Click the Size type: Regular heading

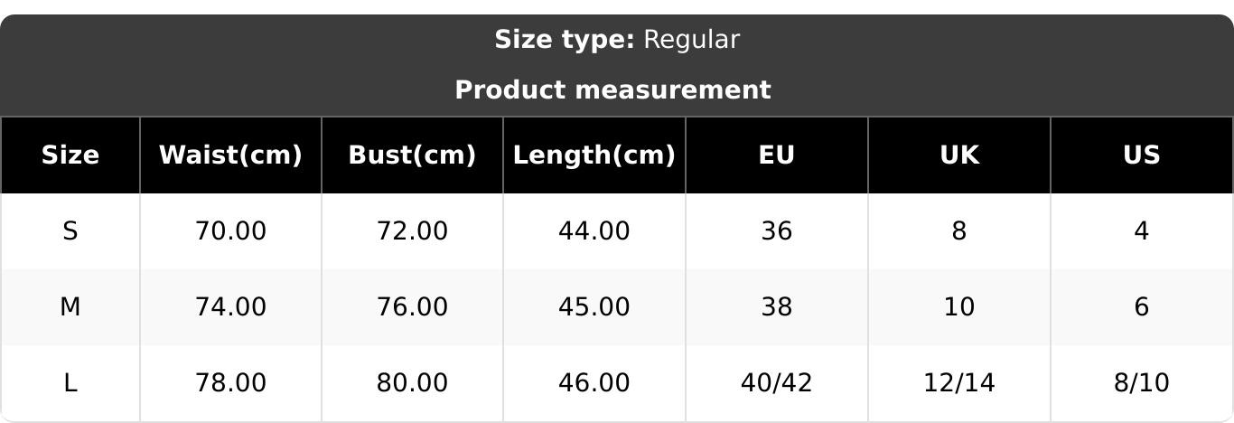pos(617,40)
